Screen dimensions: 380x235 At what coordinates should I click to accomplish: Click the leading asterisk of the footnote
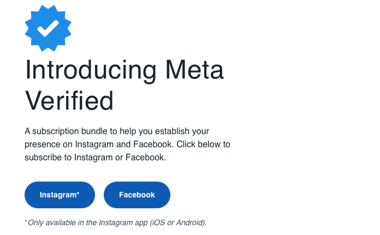point(26,222)
